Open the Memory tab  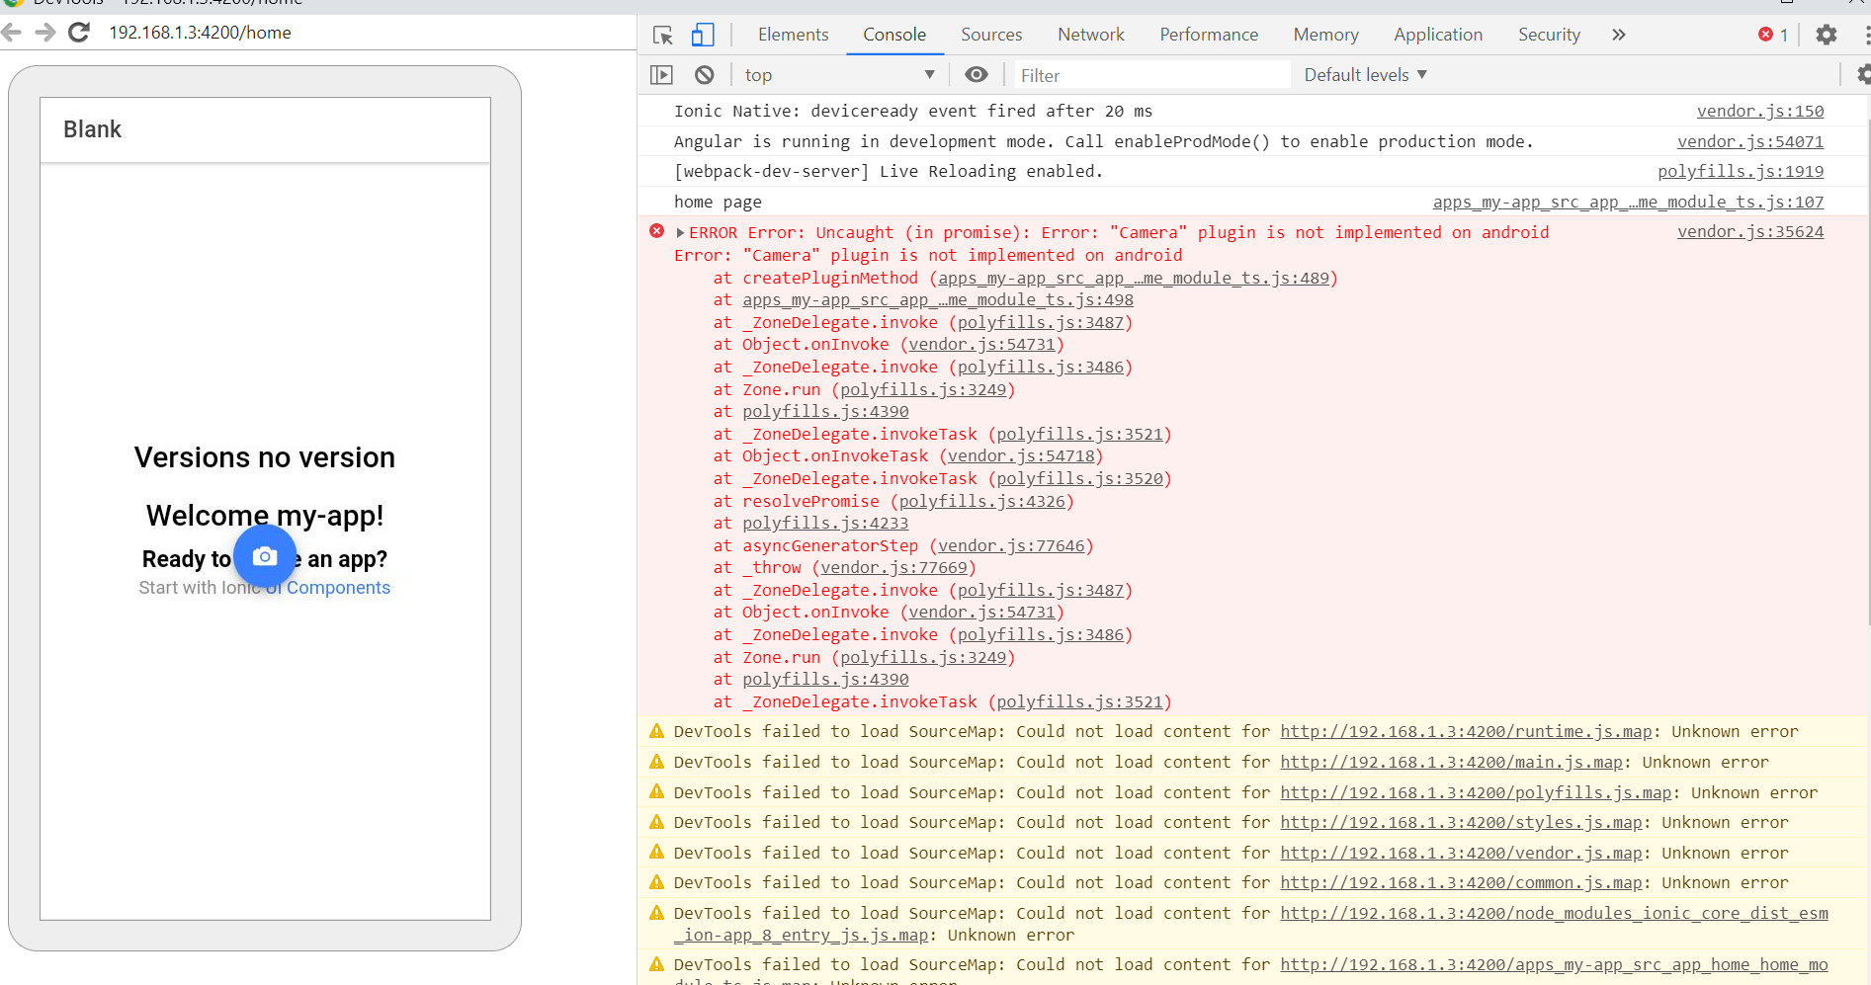coord(1326,35)
